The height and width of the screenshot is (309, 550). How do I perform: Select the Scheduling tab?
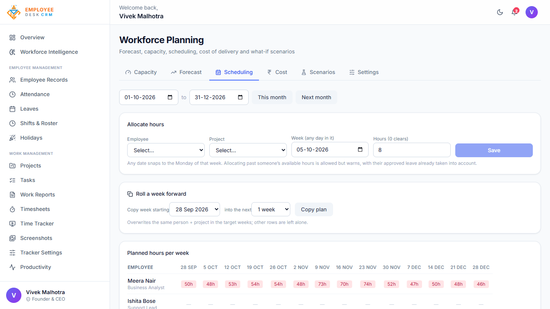click(234, 72)
